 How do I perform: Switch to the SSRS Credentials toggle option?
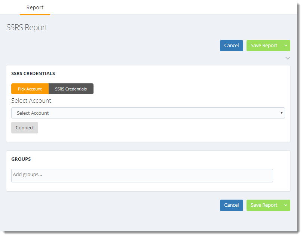pyautogui.click(x=71, y=89)
